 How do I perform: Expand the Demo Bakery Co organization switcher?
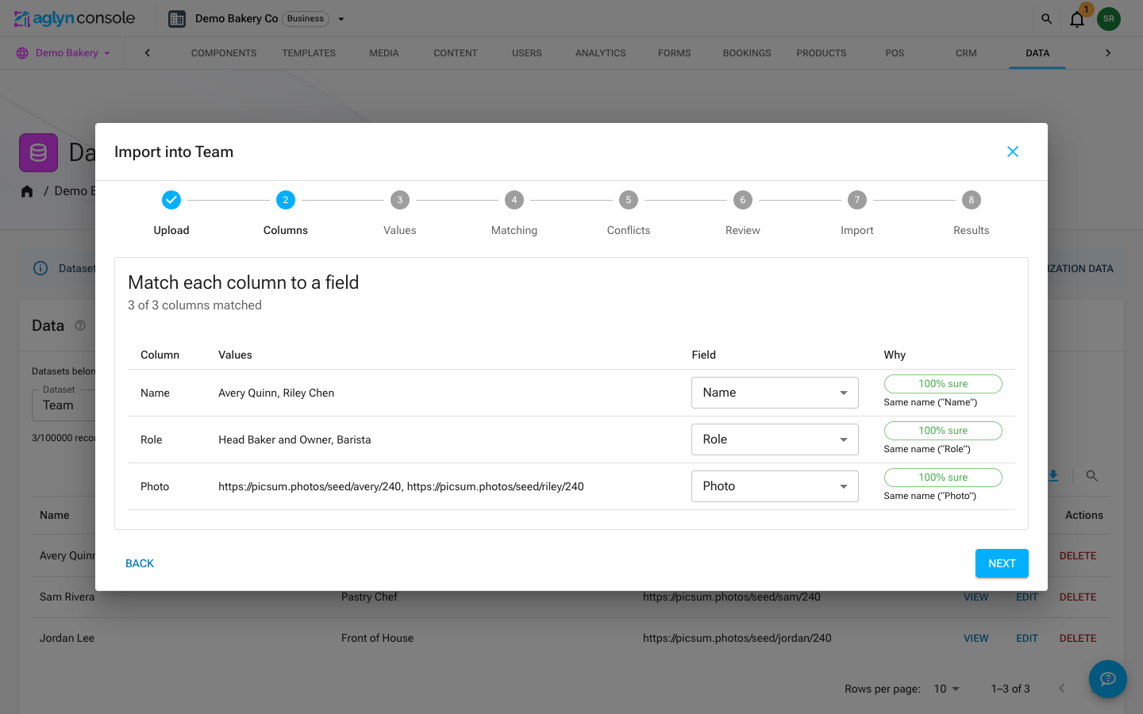(x=341, y=19)
